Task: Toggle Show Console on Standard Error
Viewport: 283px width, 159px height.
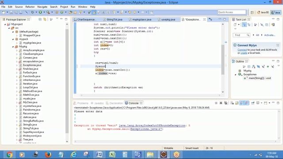Action: coord(247,103)
